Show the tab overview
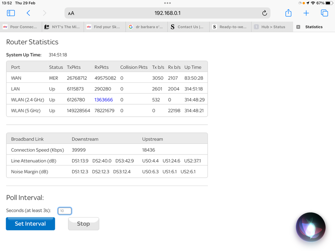The height and width of the screenshot is (251, 335). point(324,13)
